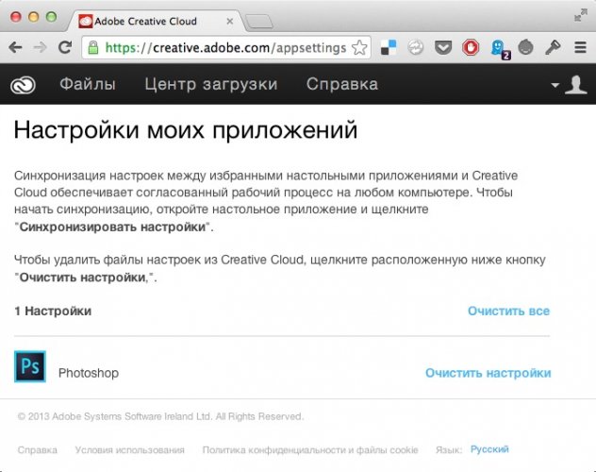Open Политика конфиденциальности и файлы cookie

pyautogui.click(x=310, y=450)
